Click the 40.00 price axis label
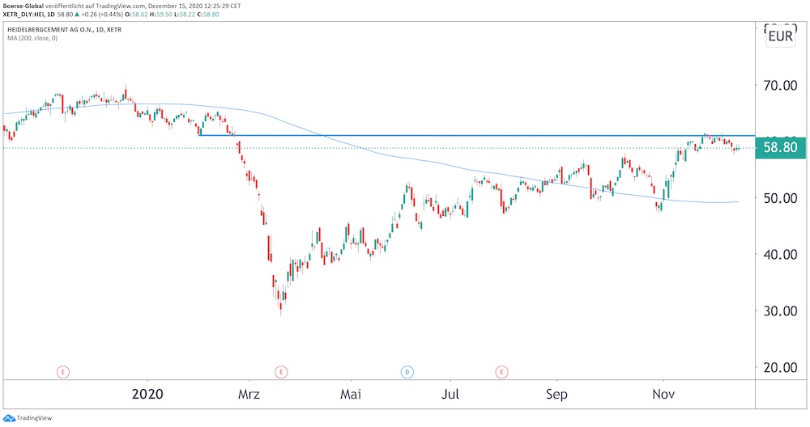This screenshot has width=810, height=427. click(x=780, y=254)
